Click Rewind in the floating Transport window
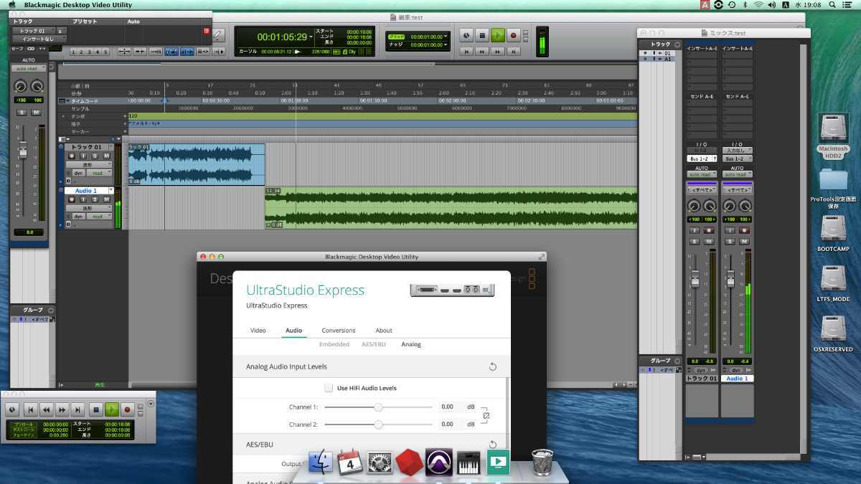 click(x=47, y=409)
